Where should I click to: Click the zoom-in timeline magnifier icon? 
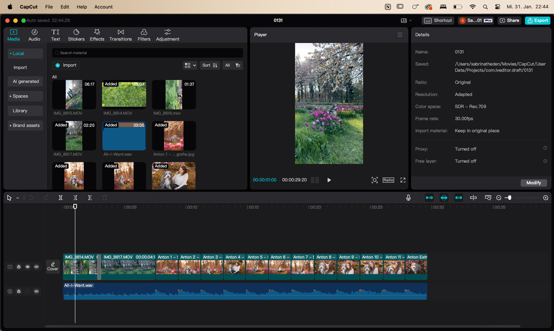click(x=546, y=198)
